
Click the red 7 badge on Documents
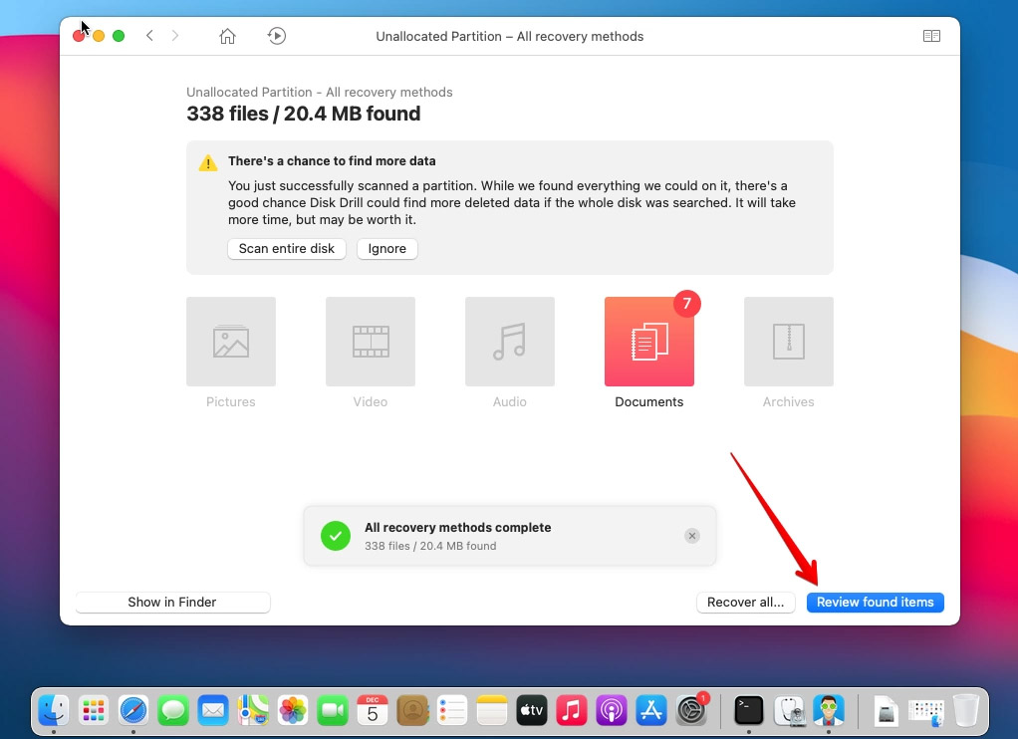[x=687, y=303]
